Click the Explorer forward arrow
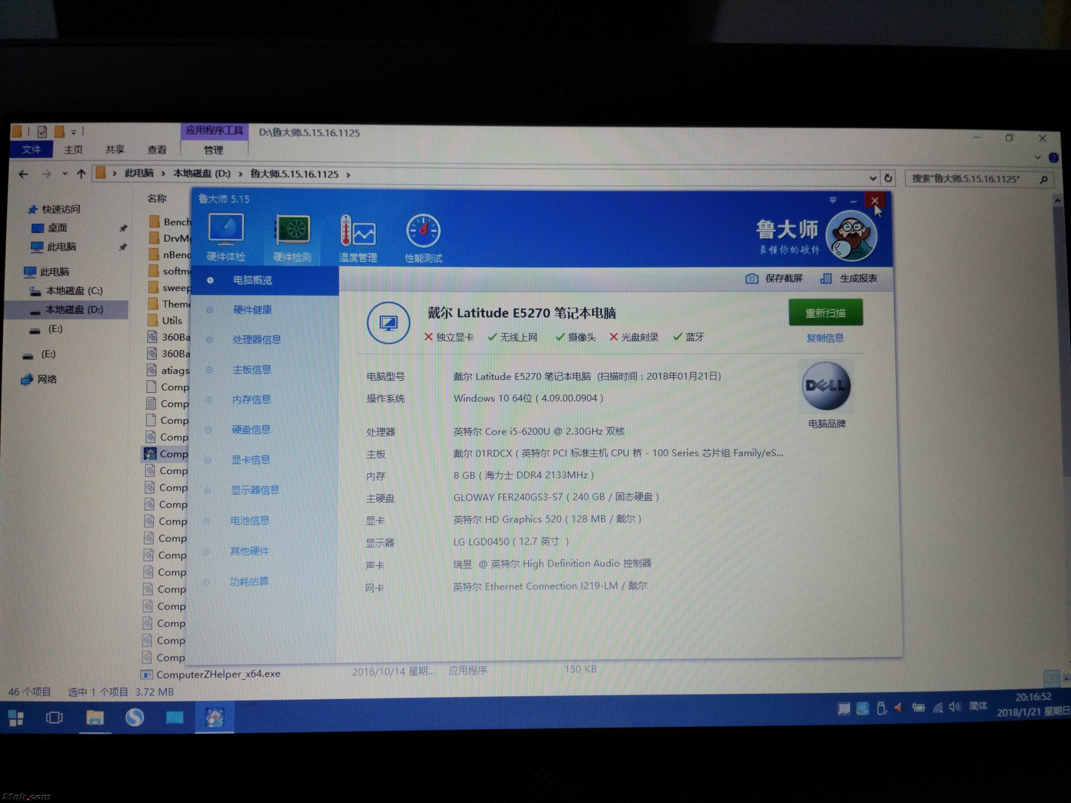This screenshot has height=803, width=1071. pyautogui.click(x=47, y=174)
